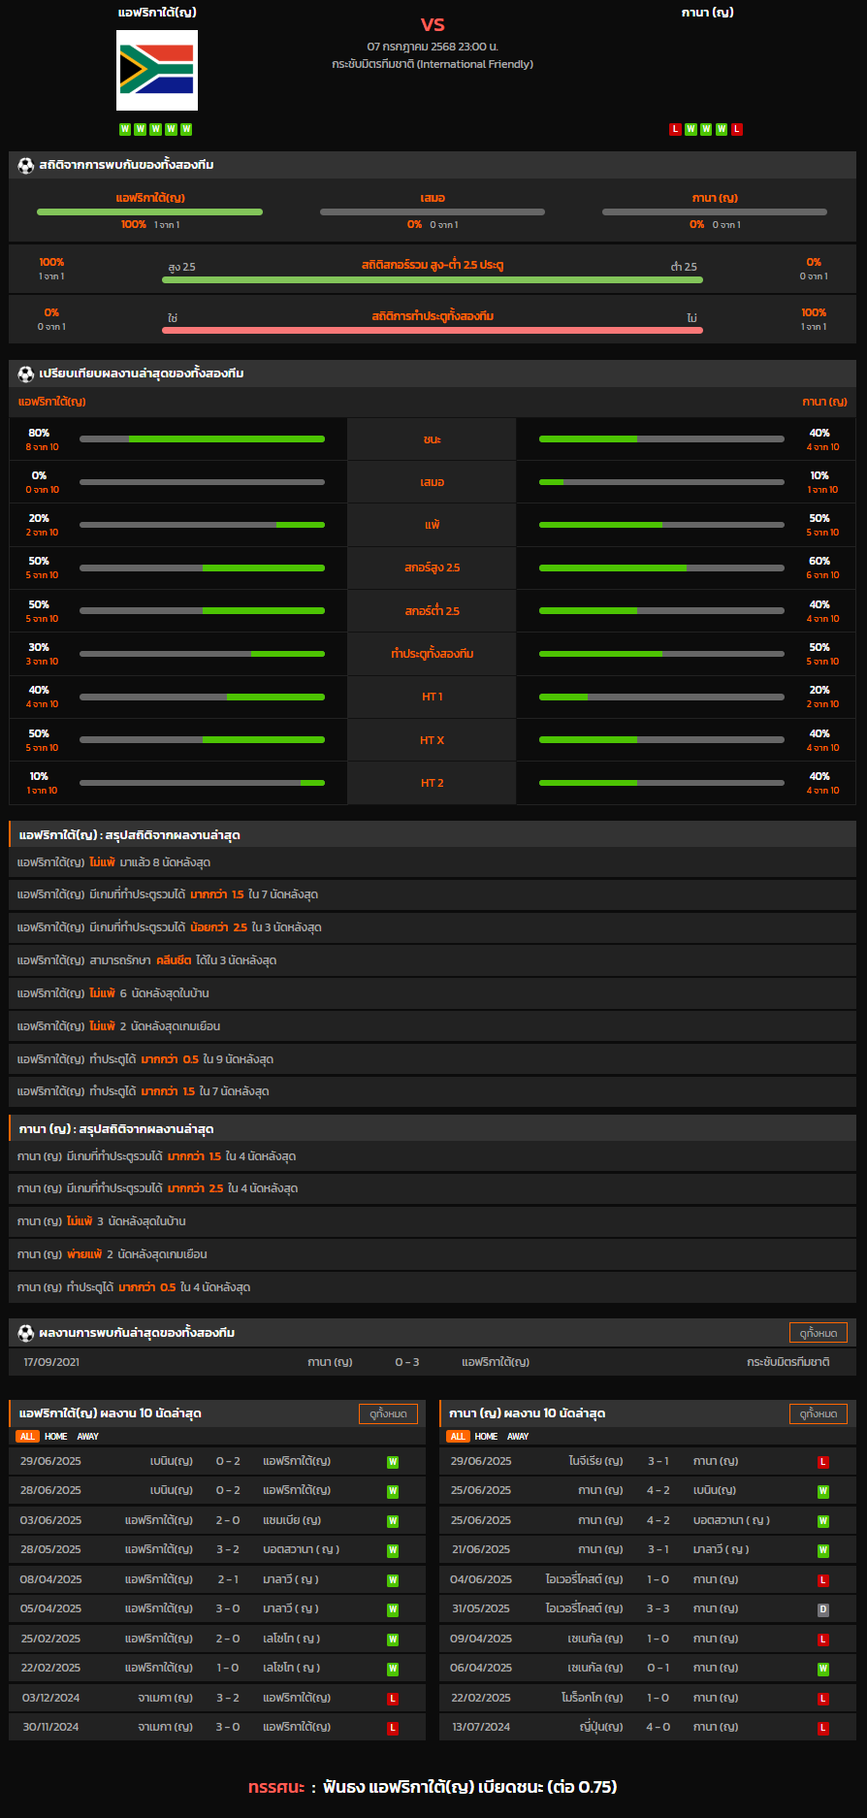The image size is (867, 1818).
Task: Click the both-teams-scoring red stat bar
Action: pyautogui.click(x=433, y=331)
